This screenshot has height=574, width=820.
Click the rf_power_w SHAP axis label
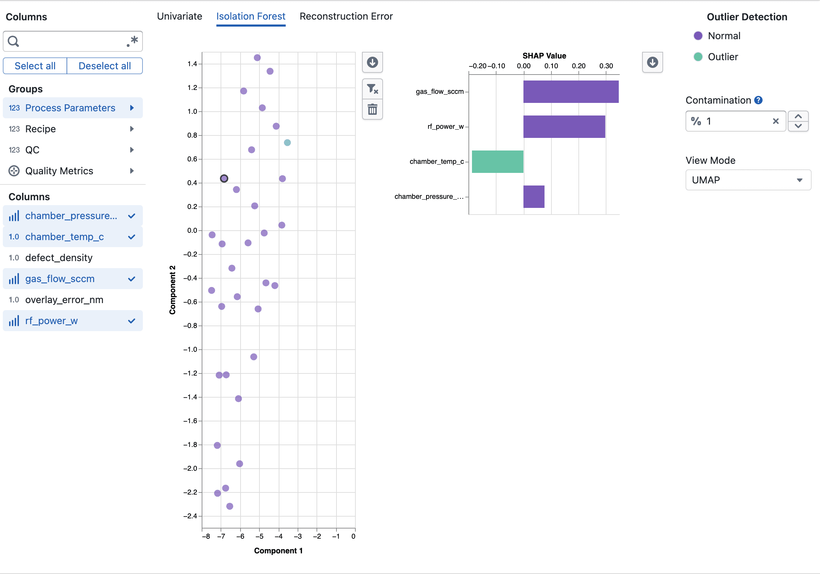[446, 127]
